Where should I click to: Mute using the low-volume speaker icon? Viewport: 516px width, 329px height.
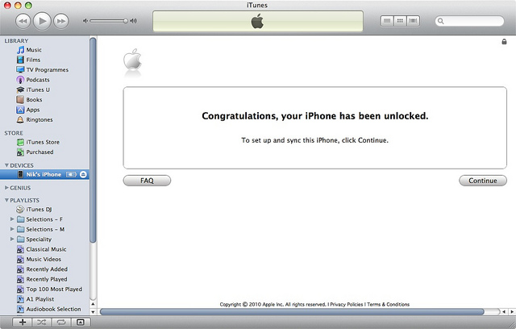(x=85, y=21)
